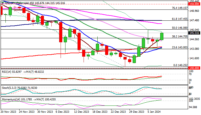The image size is (201, 115).
Task: Select the RSI(14) indicator label
Action: tap(9, 71)
